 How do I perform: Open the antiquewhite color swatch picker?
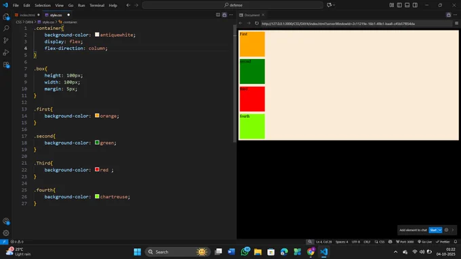[x=97, y=35]
